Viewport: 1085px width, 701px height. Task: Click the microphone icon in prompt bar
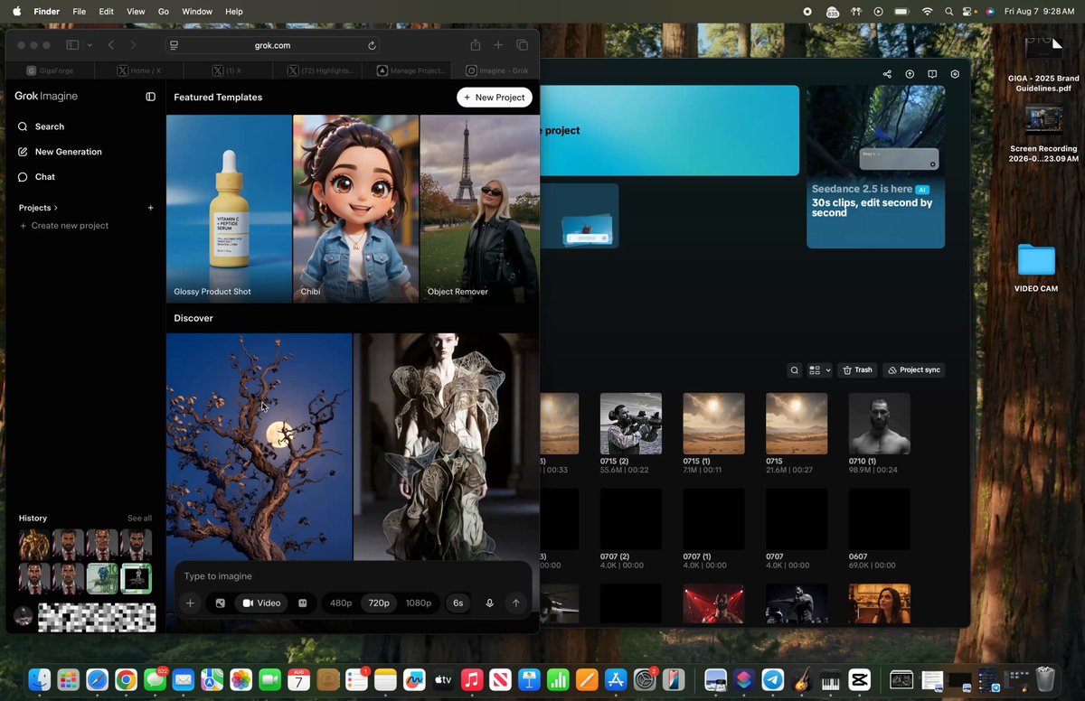(x=490, y=603)
